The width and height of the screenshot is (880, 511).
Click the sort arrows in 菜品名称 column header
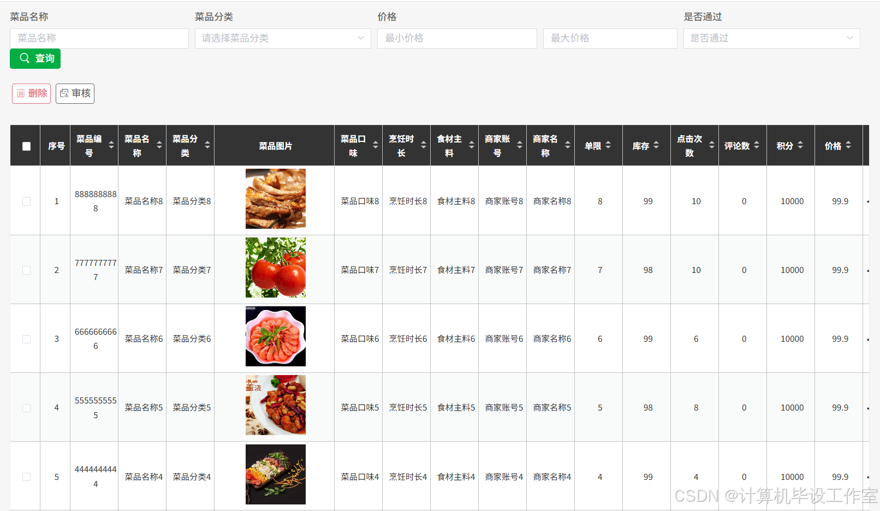coord(159,145)
